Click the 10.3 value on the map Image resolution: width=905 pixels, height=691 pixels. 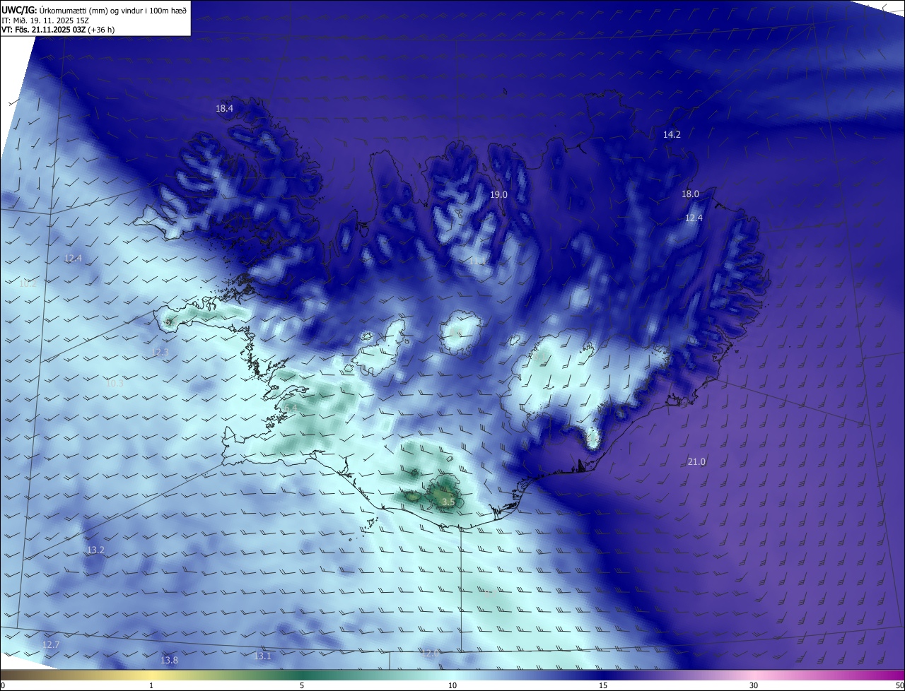(115, 384)
